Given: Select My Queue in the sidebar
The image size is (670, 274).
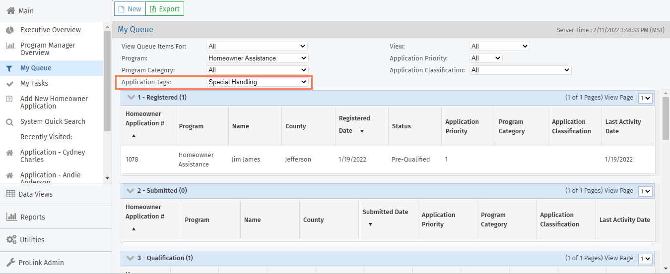Looking at the screenshot, I should coord(36,68).
